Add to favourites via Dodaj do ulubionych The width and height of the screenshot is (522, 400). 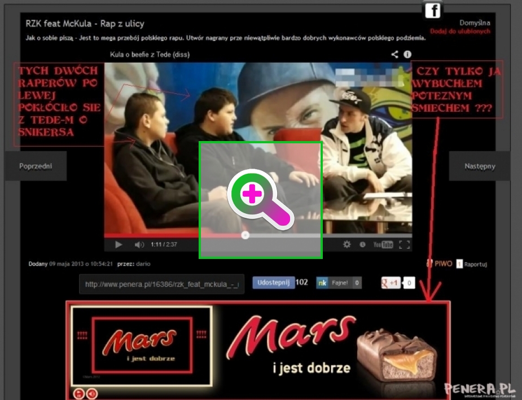tap(460, 31)
